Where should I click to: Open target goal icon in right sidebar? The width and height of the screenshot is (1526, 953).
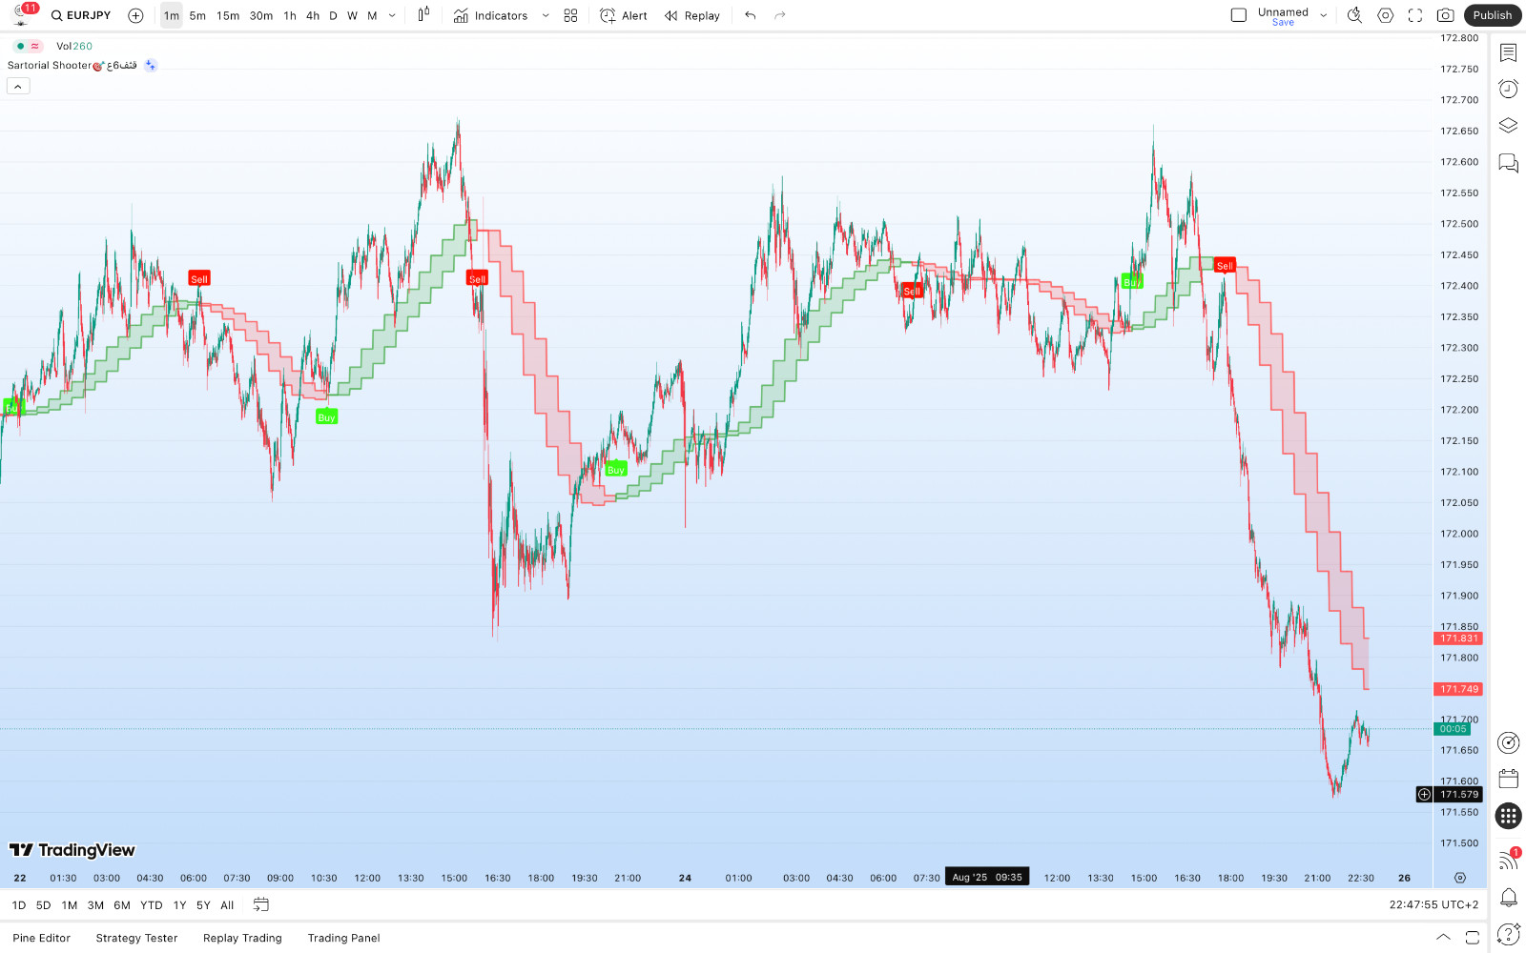[1508, 742]
